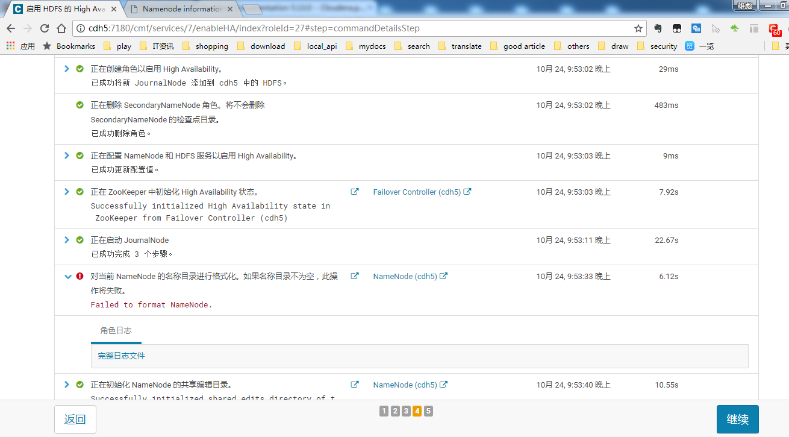Reload the current page
The height and width of the screenshot is (437, 789).
click(x=45, y=28)
